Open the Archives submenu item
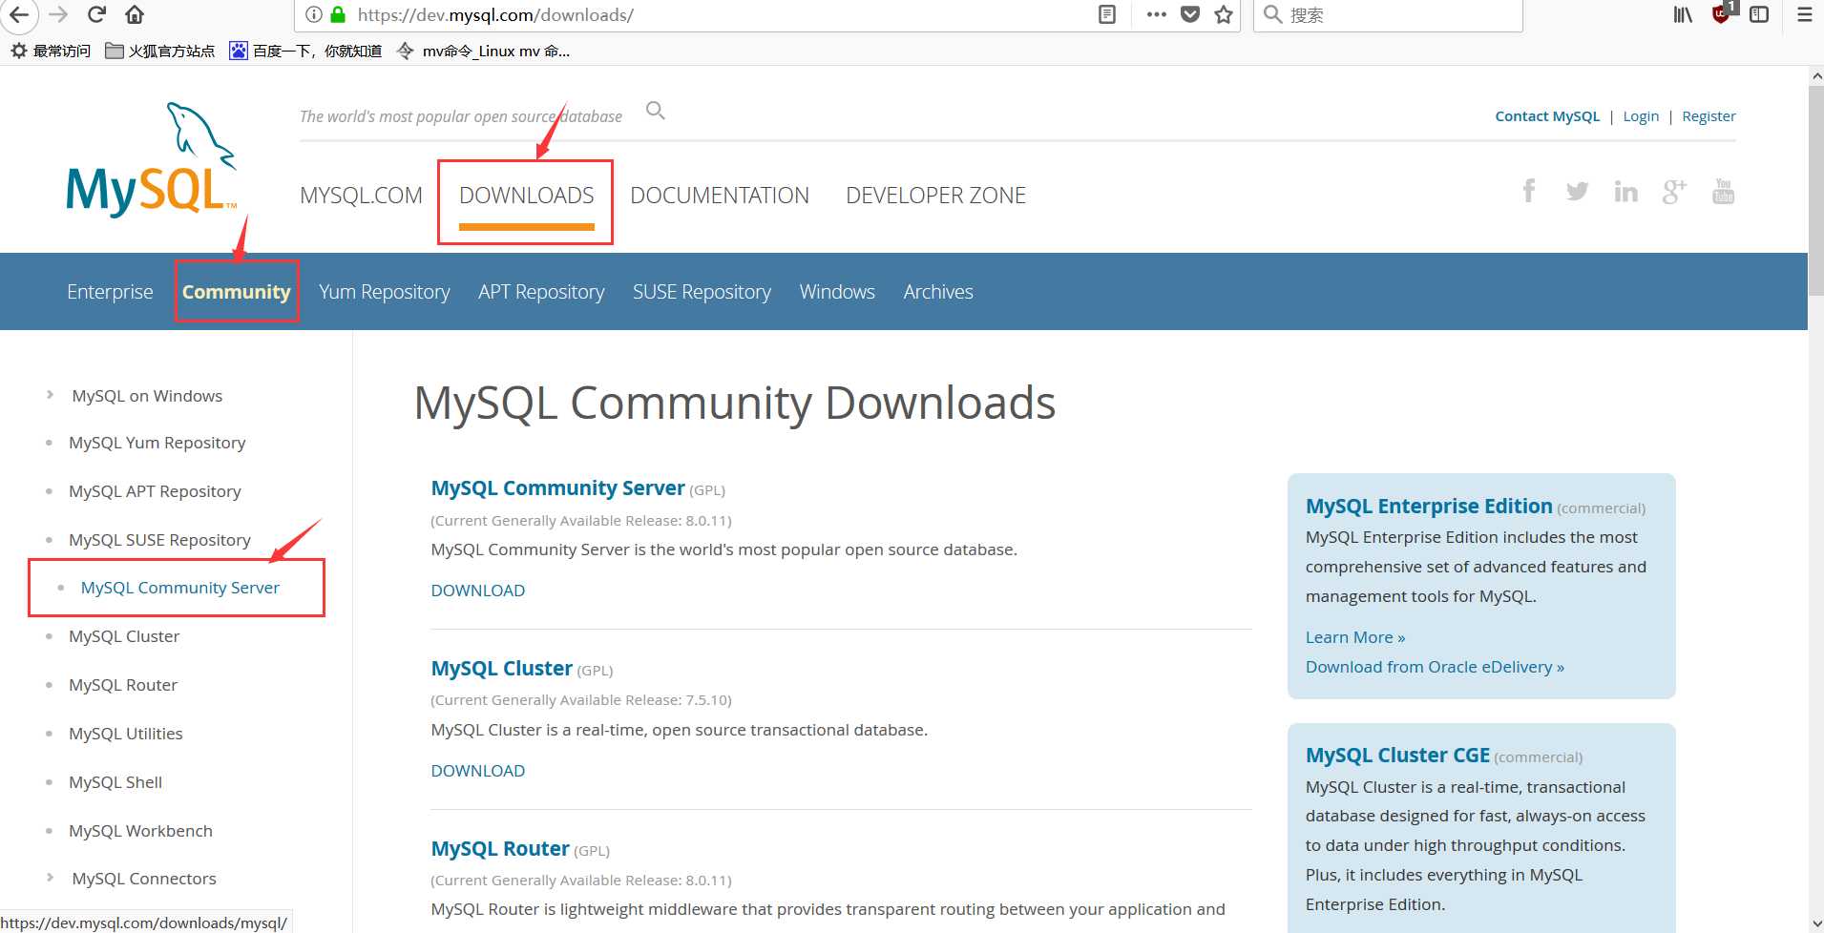The width and height of the screenshot is (1824, 933). click(938, 292)
